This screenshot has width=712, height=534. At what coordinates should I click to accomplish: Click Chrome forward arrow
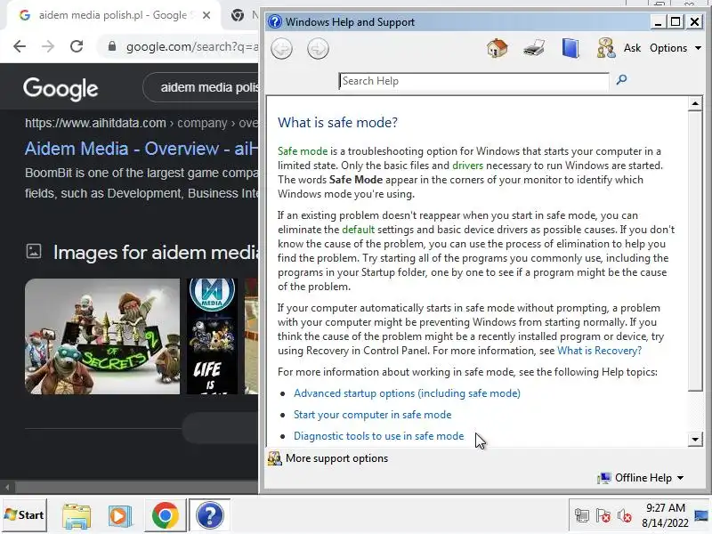(x=48, y=46)
